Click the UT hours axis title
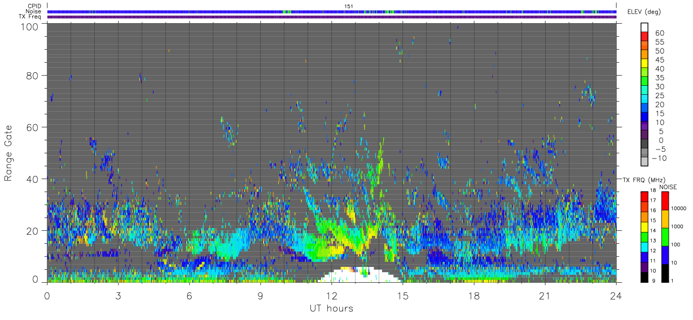This screenshot has height=320, width=693. [x=331, y=308]
